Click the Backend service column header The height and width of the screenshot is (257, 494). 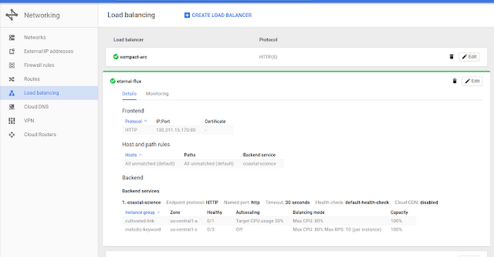[x=259, y=155]
